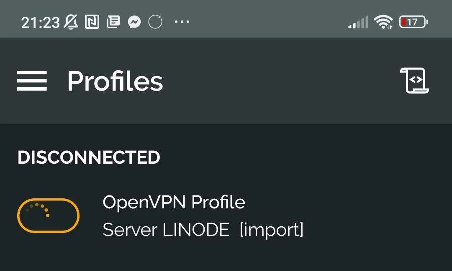Select the OpenVPN Profile name text
The image size is (452, 271).
tap(174, 202)
